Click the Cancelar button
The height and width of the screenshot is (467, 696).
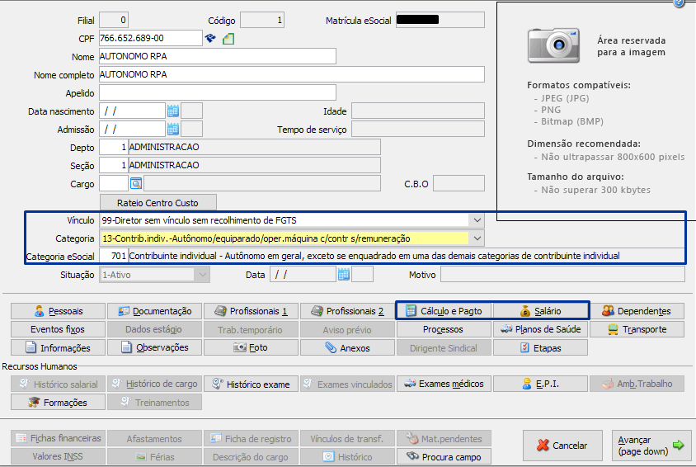click(562, 446)
